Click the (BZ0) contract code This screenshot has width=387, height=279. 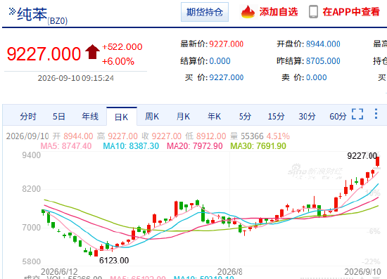(x=57, y=21)
